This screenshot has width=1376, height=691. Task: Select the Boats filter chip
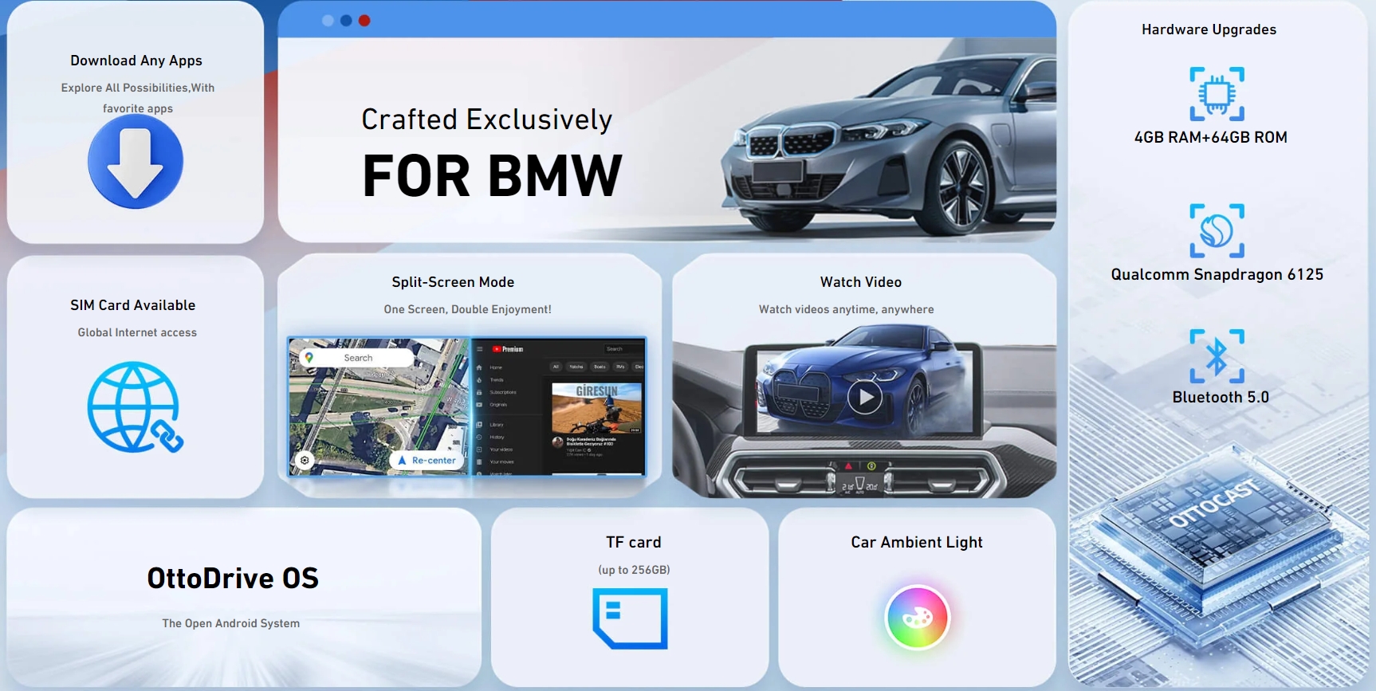(600, 367)
